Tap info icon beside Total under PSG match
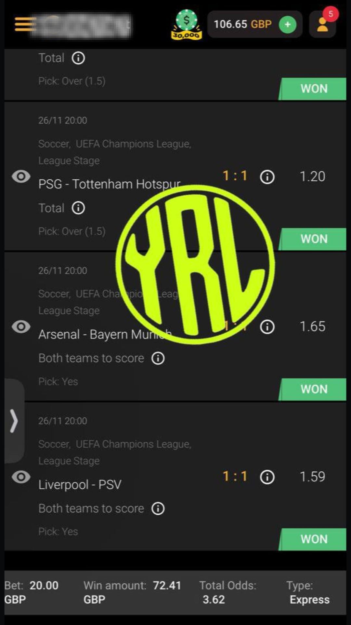The image size is (351, 625). pos(78,208)
